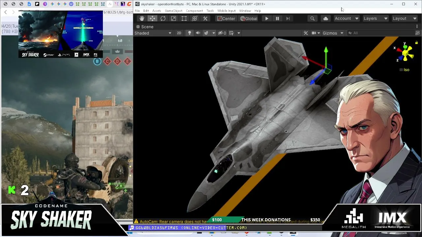Open the Edit menu in Unity
The width and height of the screenshot is (422, 237).
(x=146, y=11)
